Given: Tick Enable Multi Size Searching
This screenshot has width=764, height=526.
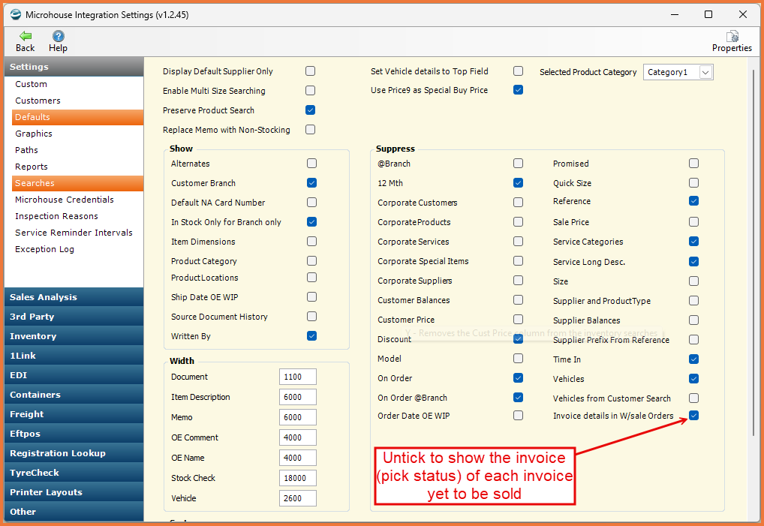Looking at the screenshot, I should tap(311, 91).
